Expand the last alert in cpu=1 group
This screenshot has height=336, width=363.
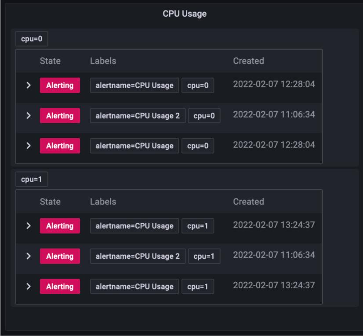pos(29,286)
